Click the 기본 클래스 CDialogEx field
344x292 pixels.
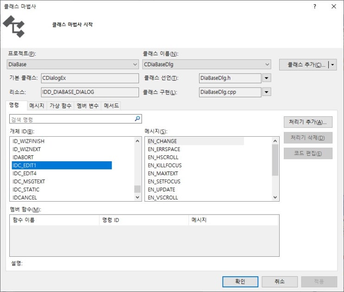(x=90, y=78)
